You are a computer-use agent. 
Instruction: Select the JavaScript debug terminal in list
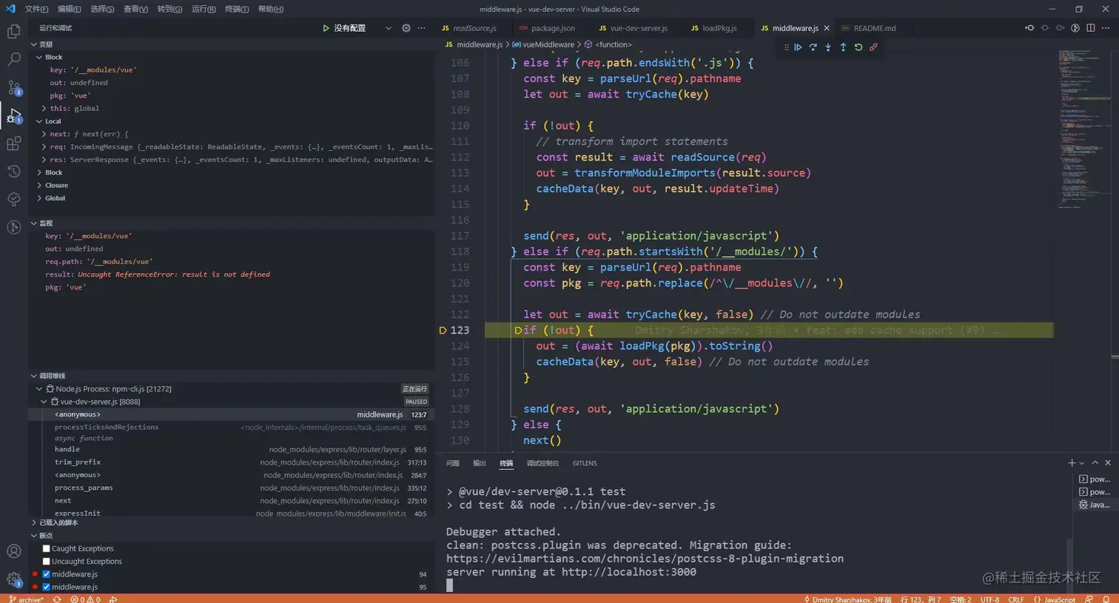(x=1094, y=505)
